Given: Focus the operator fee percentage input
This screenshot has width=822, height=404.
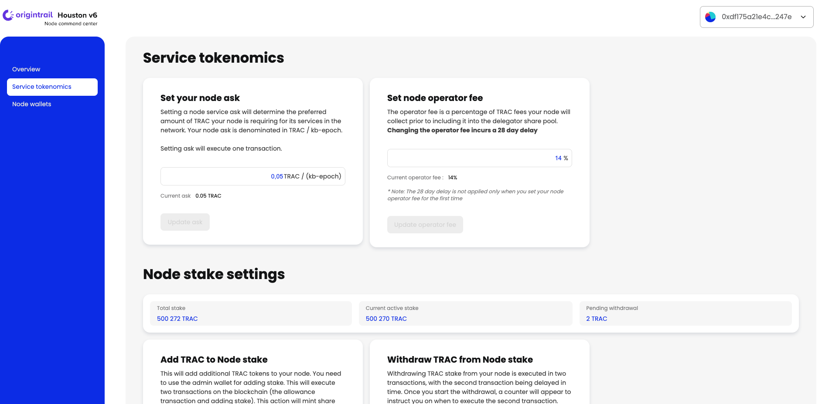Looking at the screenshot, I should pos(480,158).
